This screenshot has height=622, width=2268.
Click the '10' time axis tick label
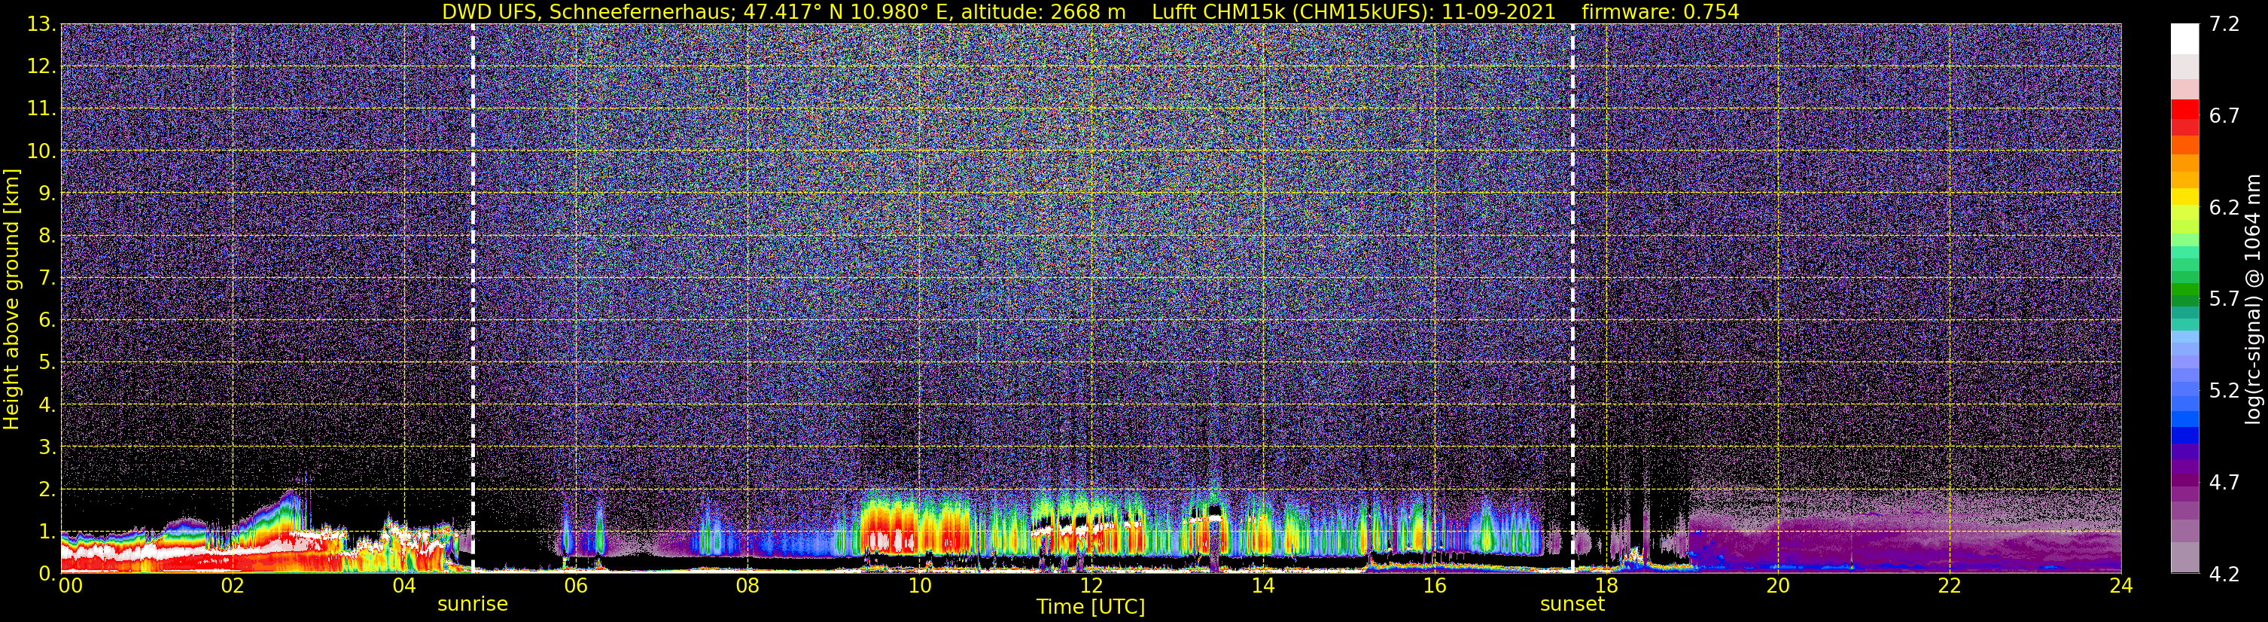coord(919,587)
